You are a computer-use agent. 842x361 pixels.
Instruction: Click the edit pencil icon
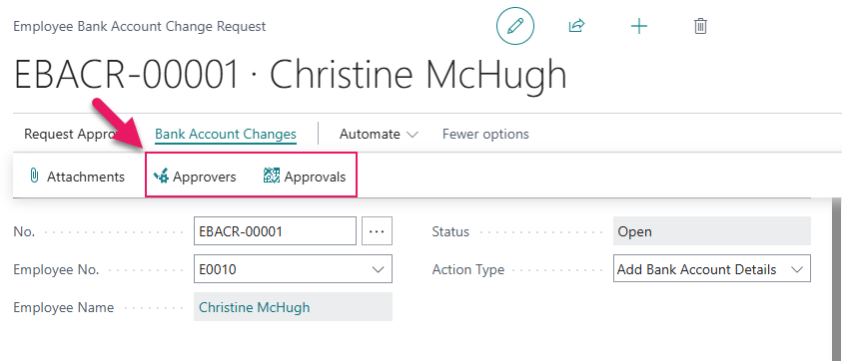pyautogui.click(x=515, y=26)
